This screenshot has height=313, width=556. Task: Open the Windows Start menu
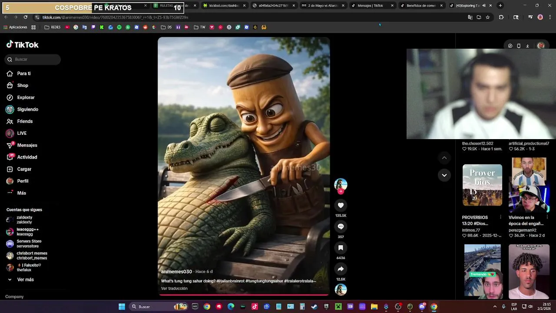(x=122, y=307)
